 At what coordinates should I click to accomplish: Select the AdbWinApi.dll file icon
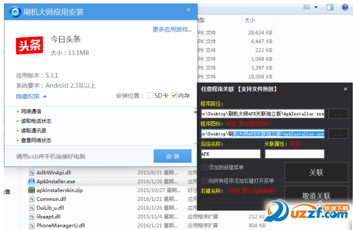click(x=32, y=173)
